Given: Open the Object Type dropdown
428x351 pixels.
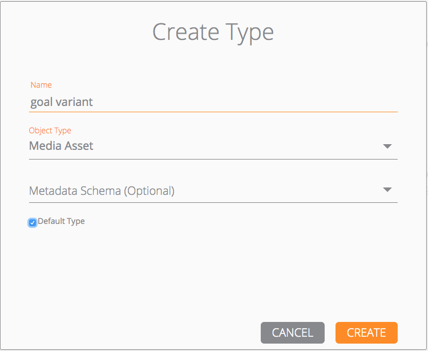Looking at the screenshot, I should [213, 146].
